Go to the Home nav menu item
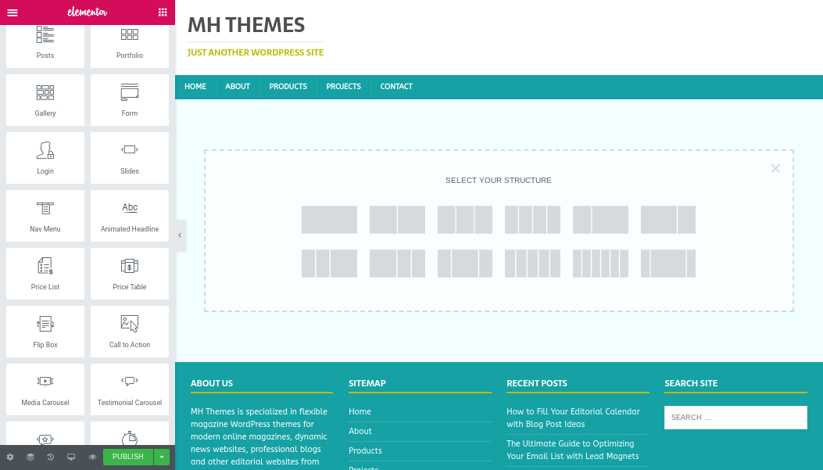 coord(195,87)
